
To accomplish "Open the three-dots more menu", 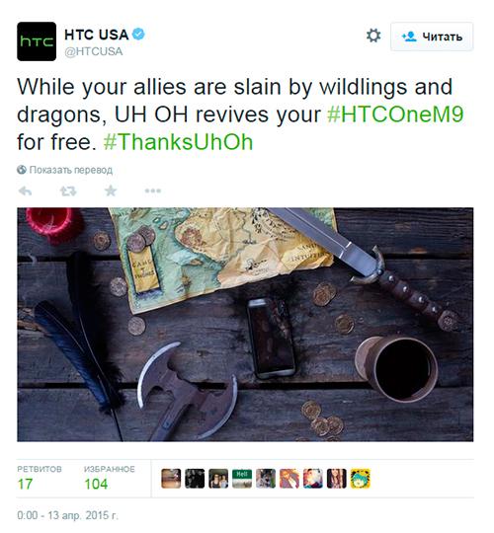I will point(153,191).
